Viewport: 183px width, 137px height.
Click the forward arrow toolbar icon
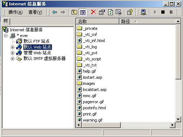[x=63, y=12]
